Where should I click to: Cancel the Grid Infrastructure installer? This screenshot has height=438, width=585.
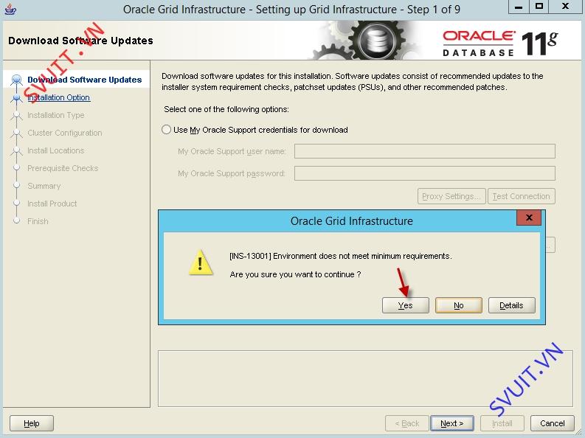(552, 423)
